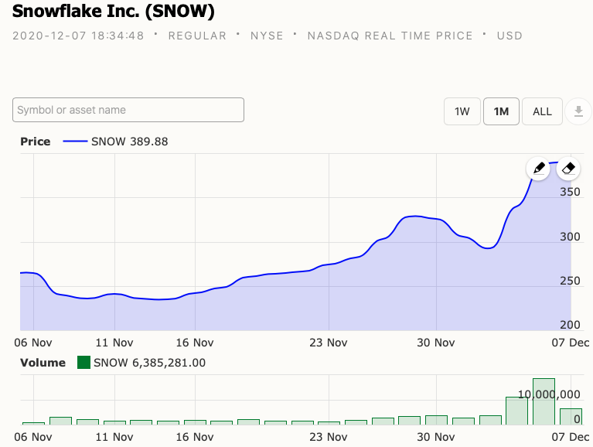Click the bold Price chart label

(36, 142)
